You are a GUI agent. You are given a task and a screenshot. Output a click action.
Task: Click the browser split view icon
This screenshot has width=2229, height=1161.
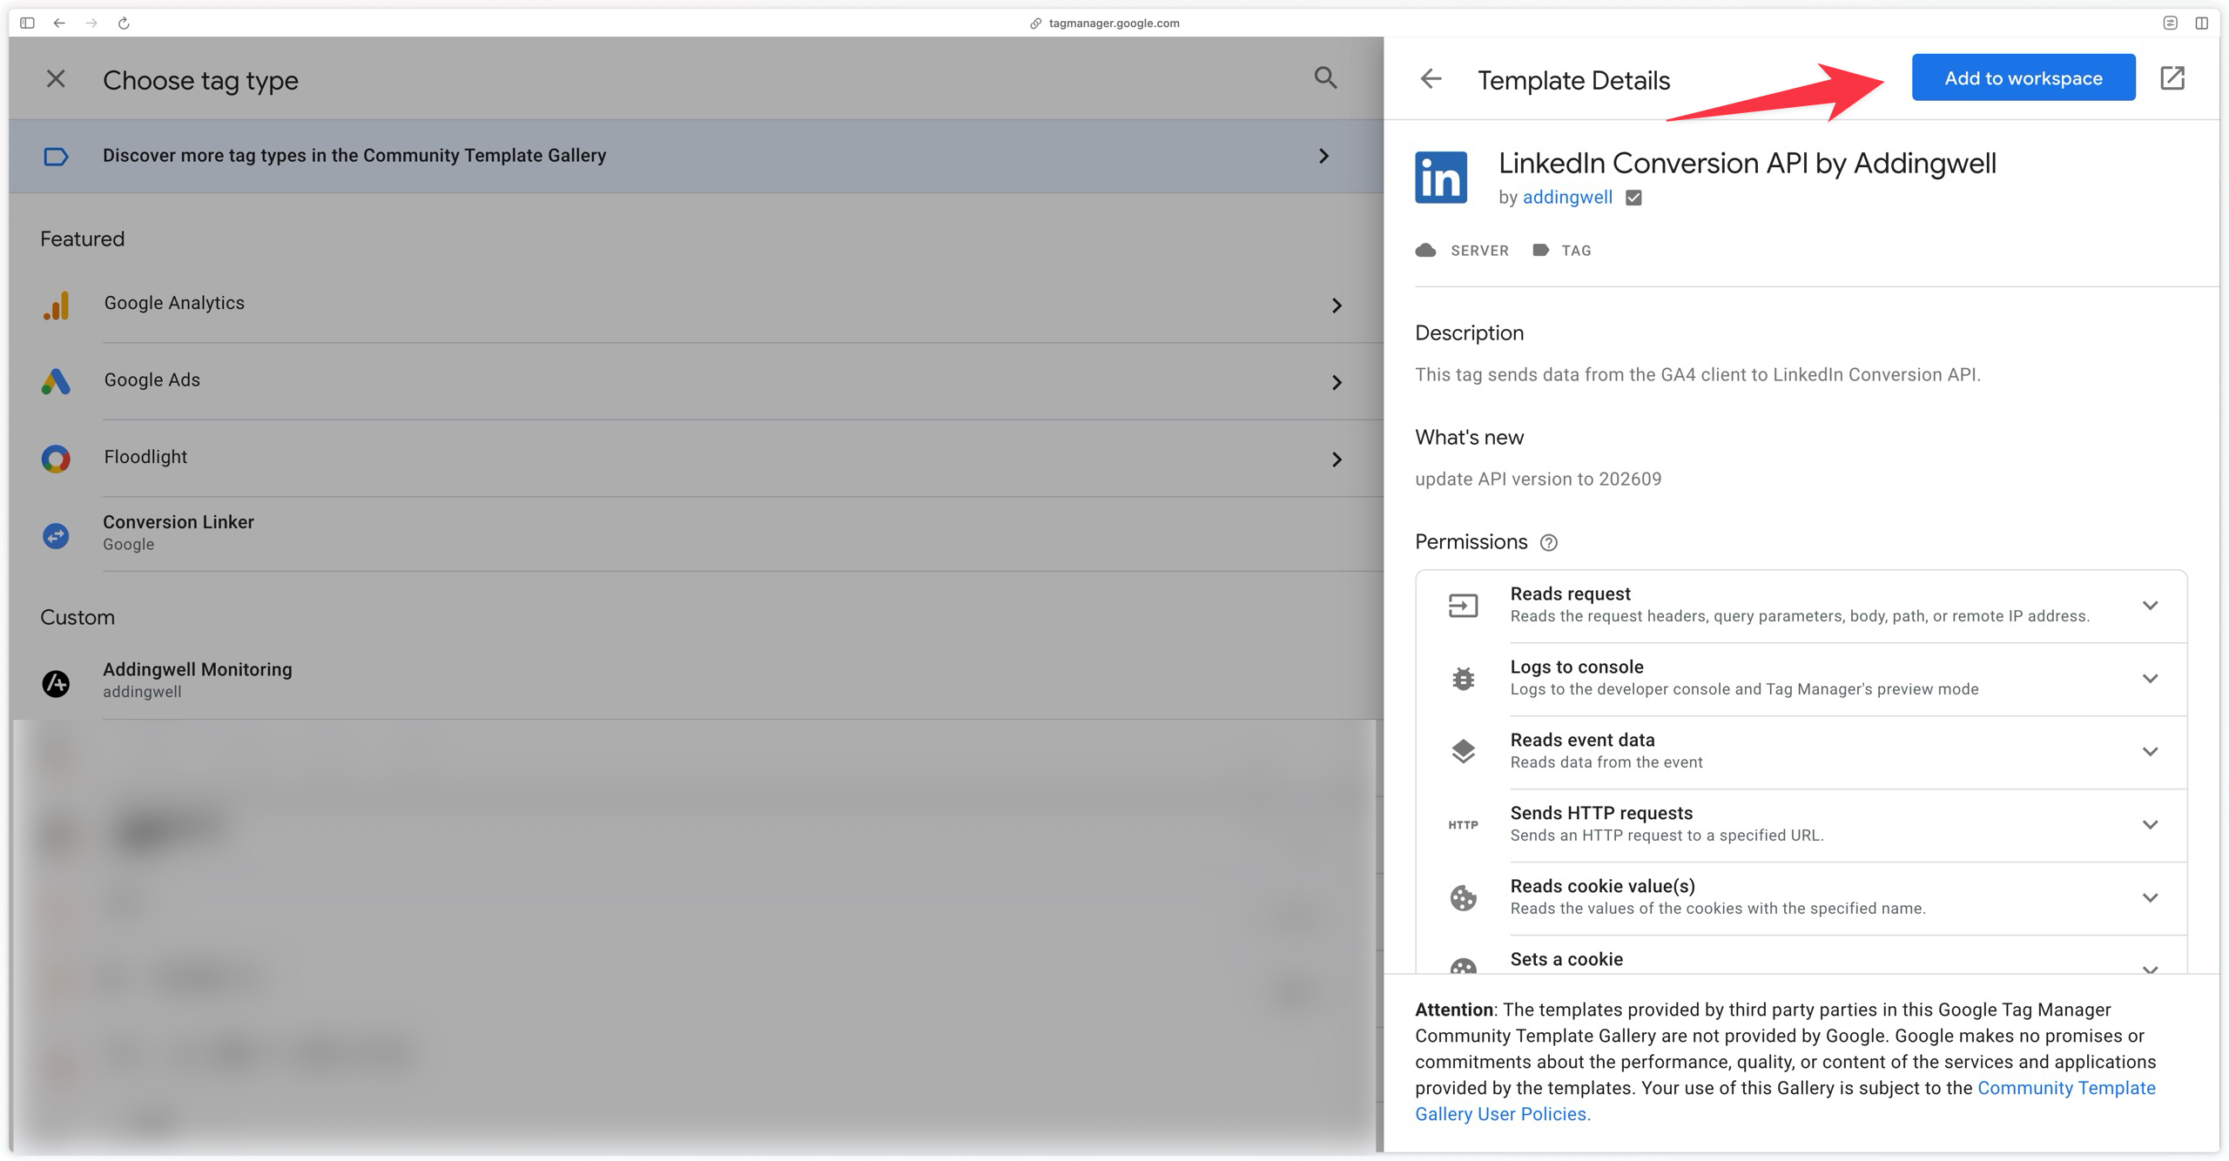(2201, 23)
